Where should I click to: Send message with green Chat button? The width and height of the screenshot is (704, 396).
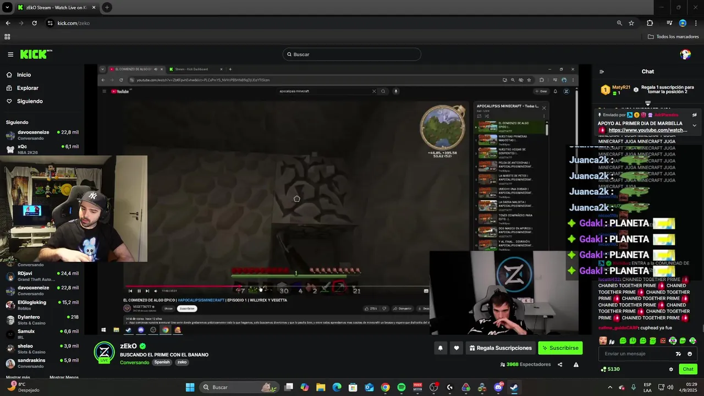coord(688,369)
